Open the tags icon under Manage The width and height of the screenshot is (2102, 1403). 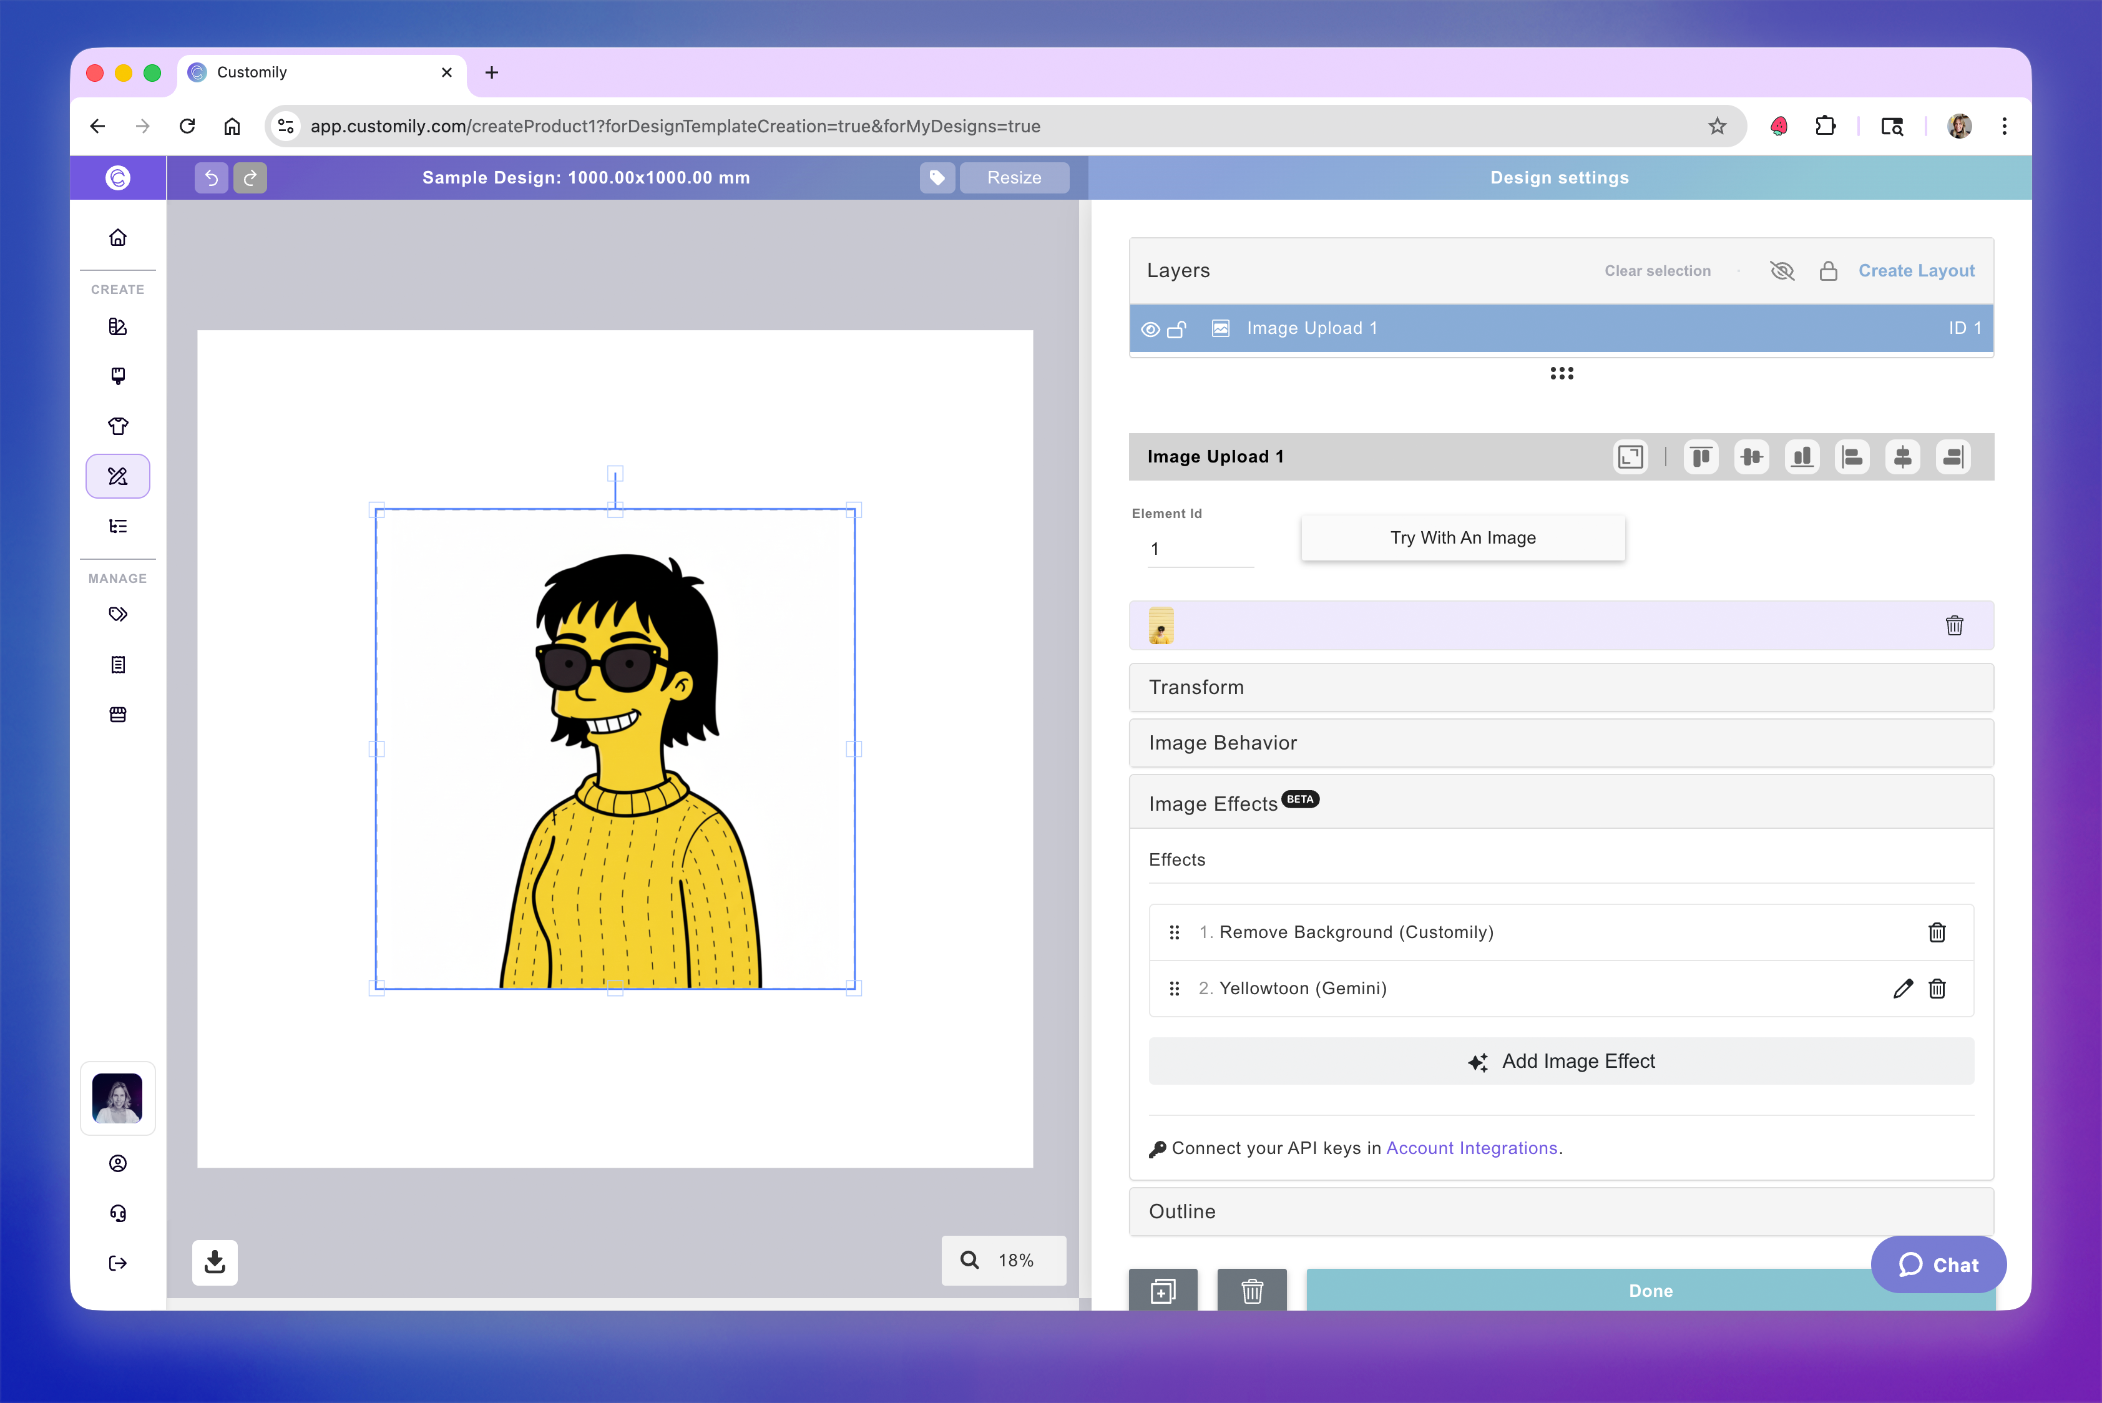point(118,614)
